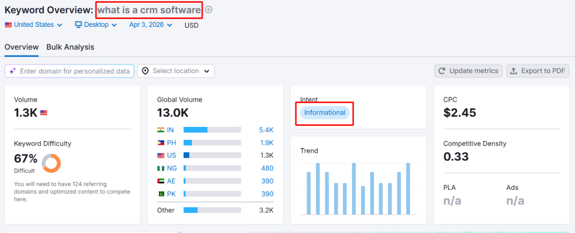
Task: Click the Pakistan flag icon
Action: pos(161,194)
